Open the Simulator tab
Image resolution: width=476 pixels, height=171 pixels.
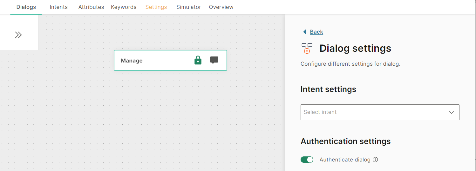(189, 7)
